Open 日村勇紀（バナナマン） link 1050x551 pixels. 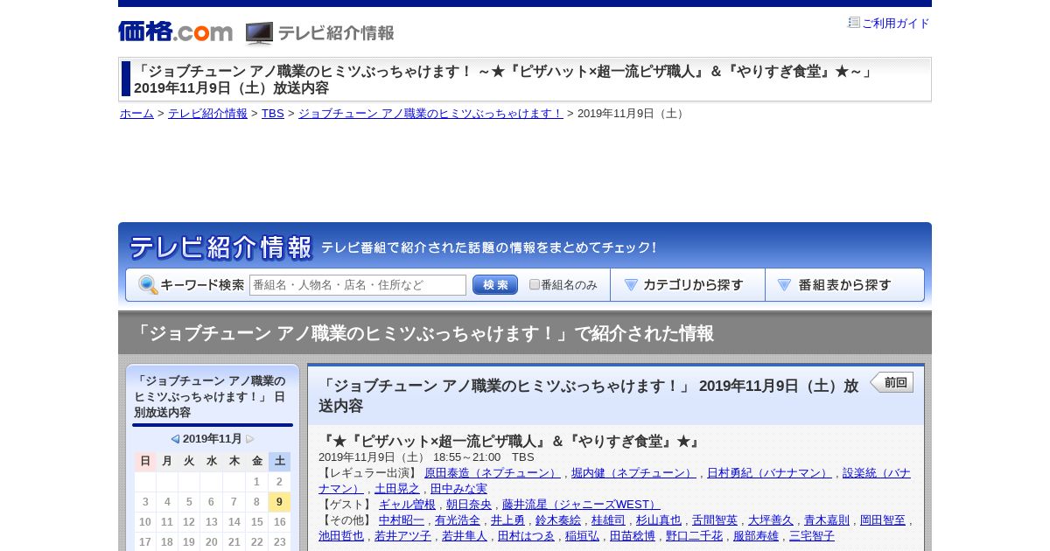click(x=769, y=473)
